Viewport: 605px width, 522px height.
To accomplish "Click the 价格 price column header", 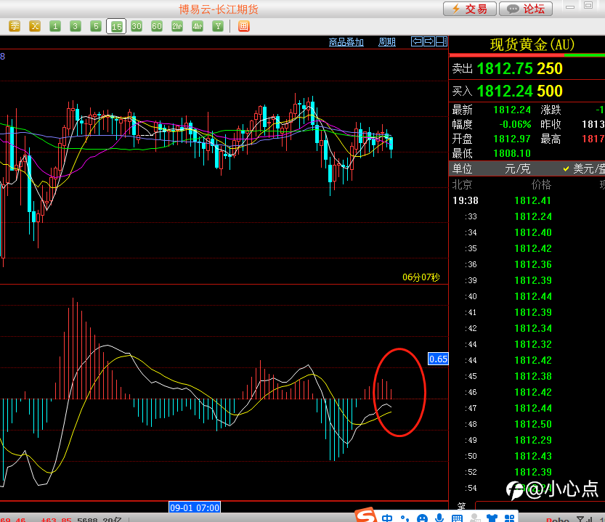I will click(541, 185).
